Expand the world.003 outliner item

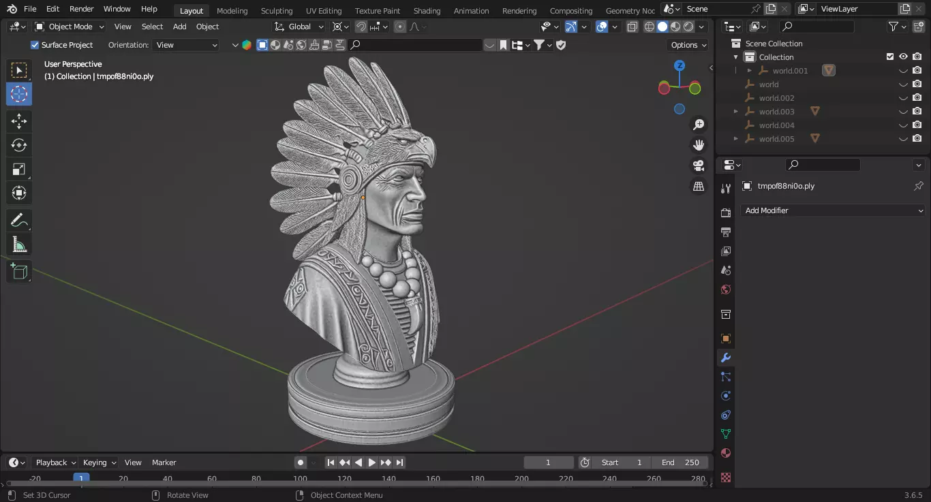pos(735,112)
